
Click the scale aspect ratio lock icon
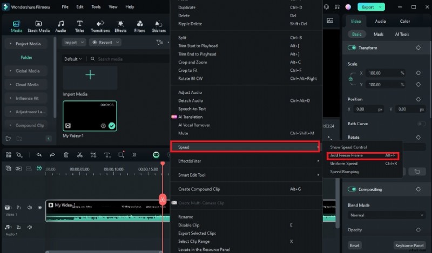[350, 79]
